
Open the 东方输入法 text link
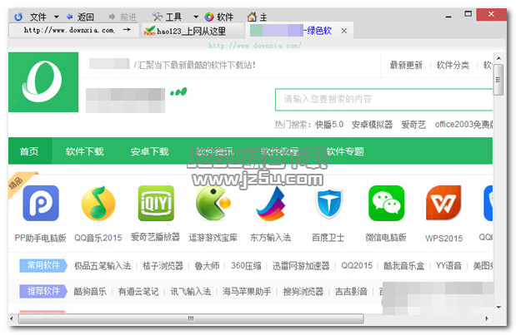click(271, 237)
